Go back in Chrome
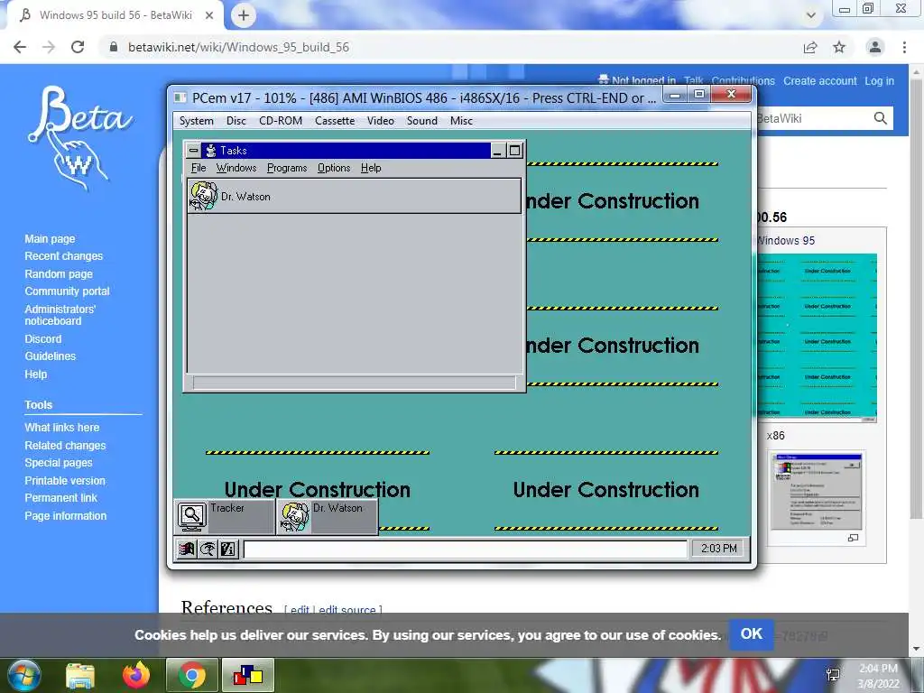 pyautogui.click(x=20, y=47)
